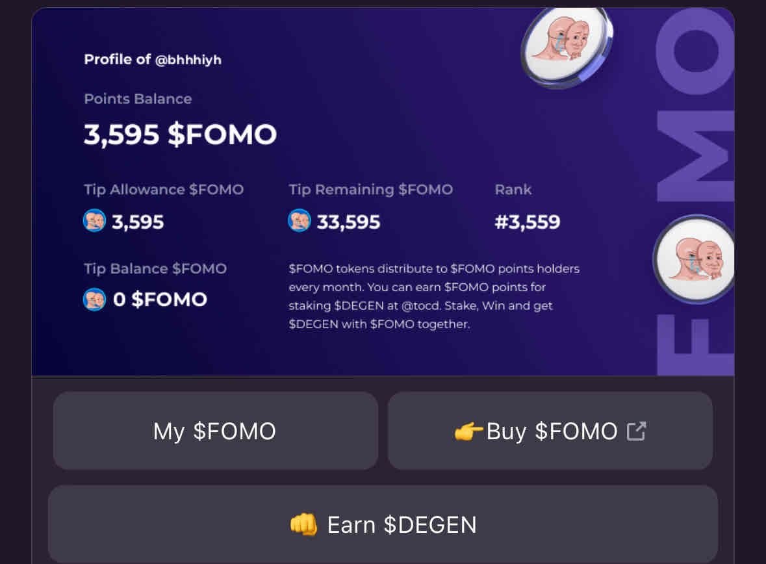Select the @bhhhiyh profile username
Viewport: 766px width, 564px height.
[188, 60]
